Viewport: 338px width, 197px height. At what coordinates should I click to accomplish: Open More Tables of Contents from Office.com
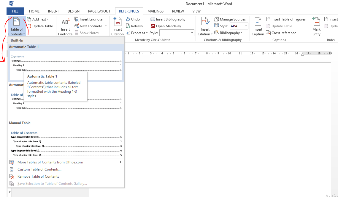pyautogui.click(x=66, y=162)
